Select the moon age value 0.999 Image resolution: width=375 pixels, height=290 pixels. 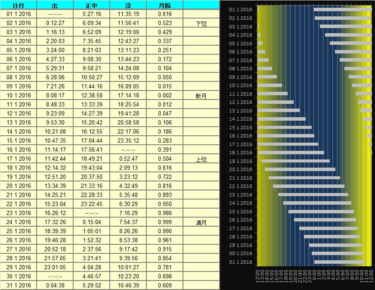coord(164,222)
